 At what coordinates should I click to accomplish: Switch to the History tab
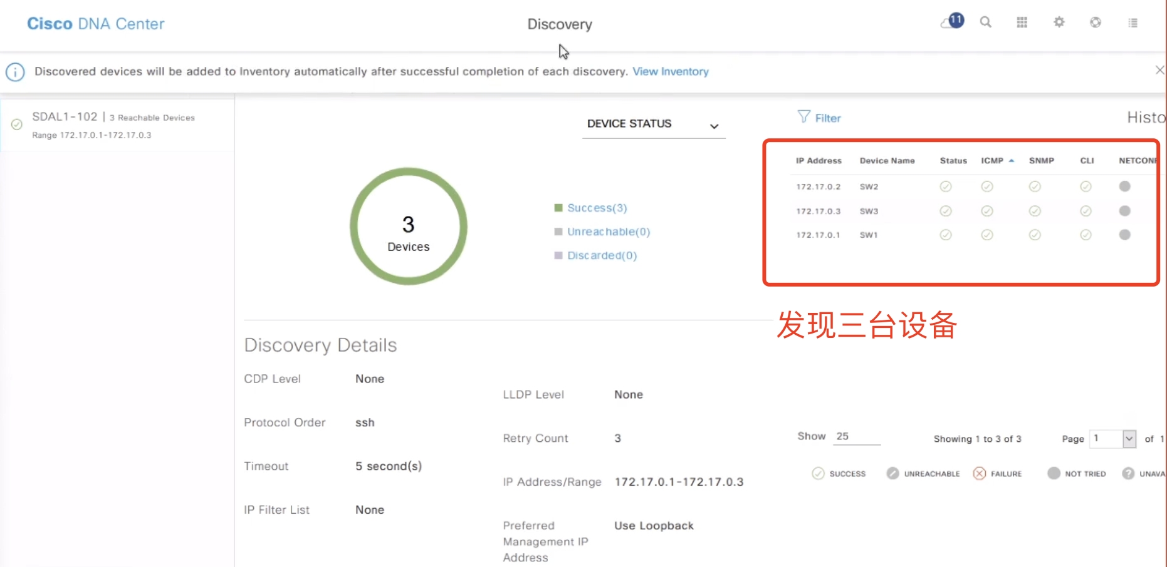[x=1146, y=118]
